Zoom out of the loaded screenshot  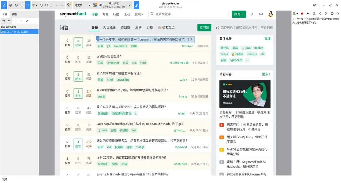pos(16,5)
